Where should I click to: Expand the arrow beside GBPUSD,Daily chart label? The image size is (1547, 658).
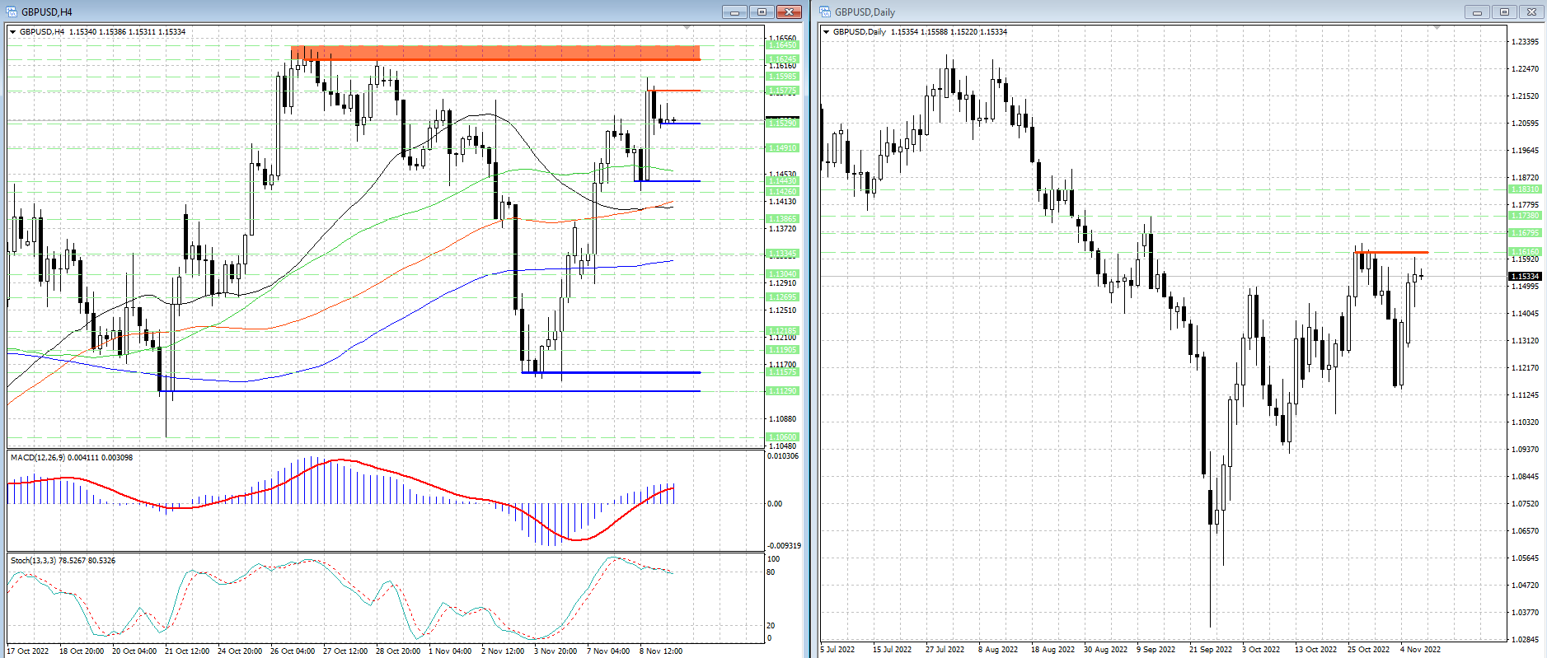coord(826,32)
